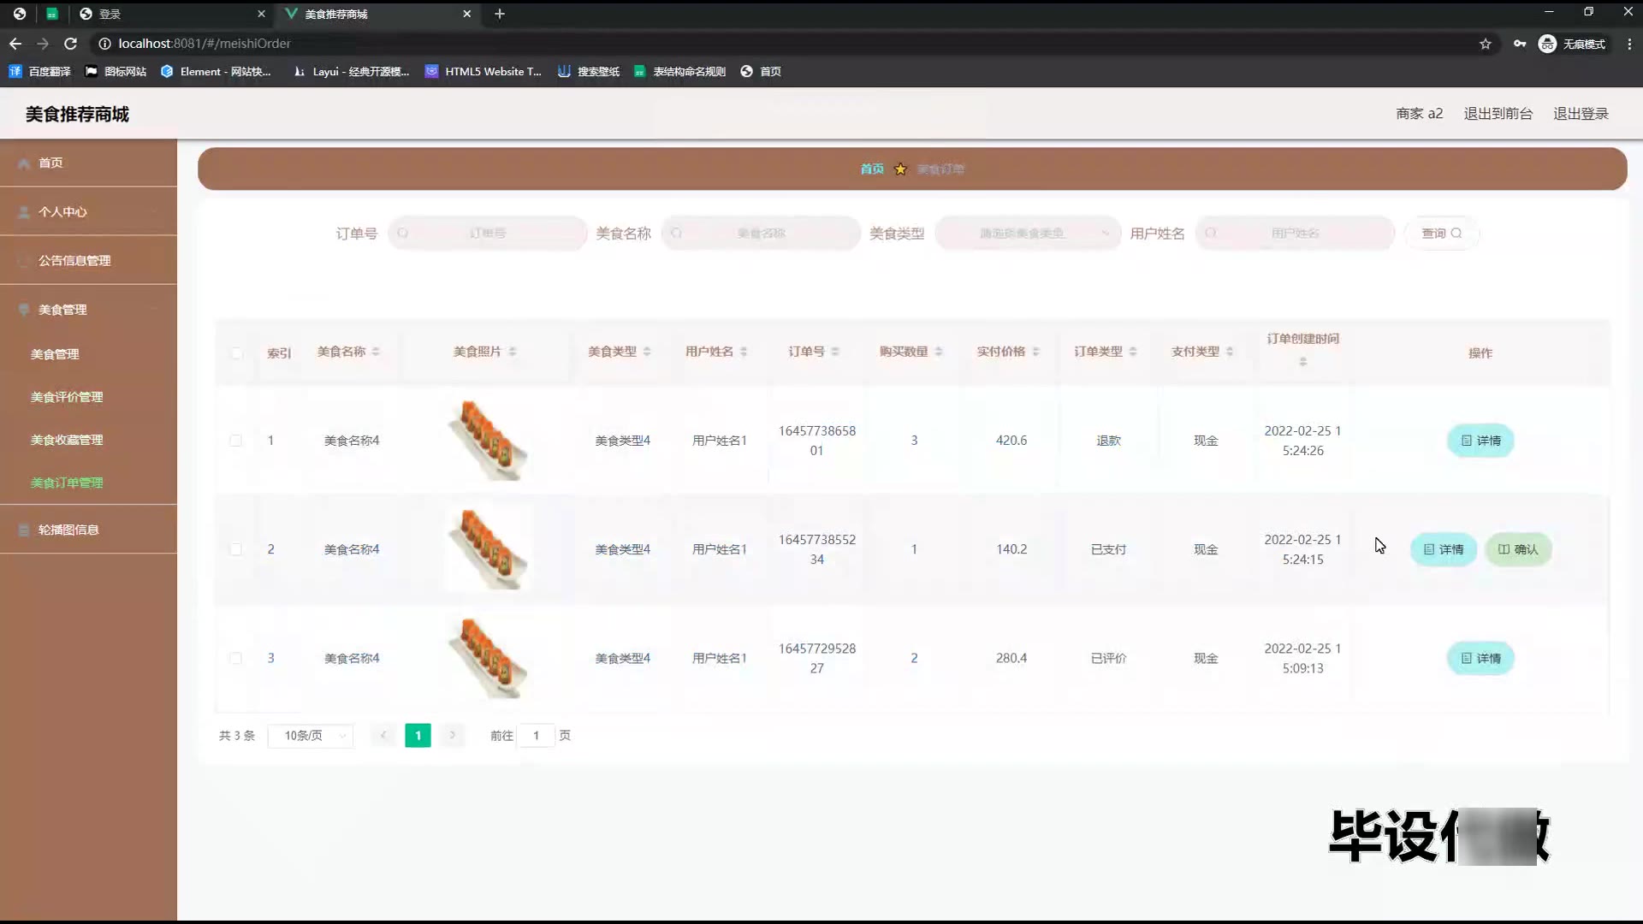
Task: Collapse the 美食管理 sidebar group
Action: pyautogui.click(x=88, y=310)
